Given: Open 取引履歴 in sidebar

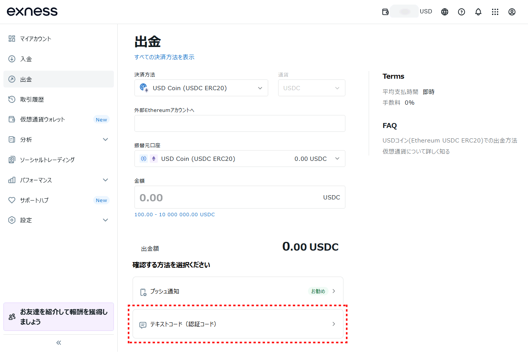Looking at the screenshot, I should pos(58,99).
